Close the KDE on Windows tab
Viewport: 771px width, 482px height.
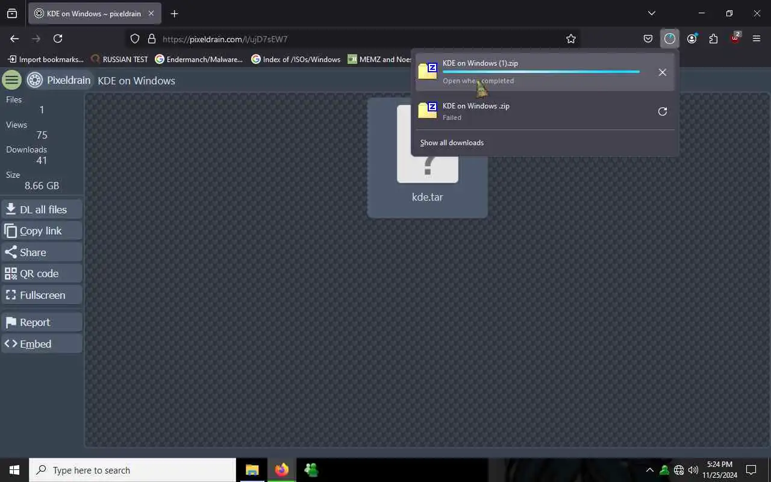(151, 13)
